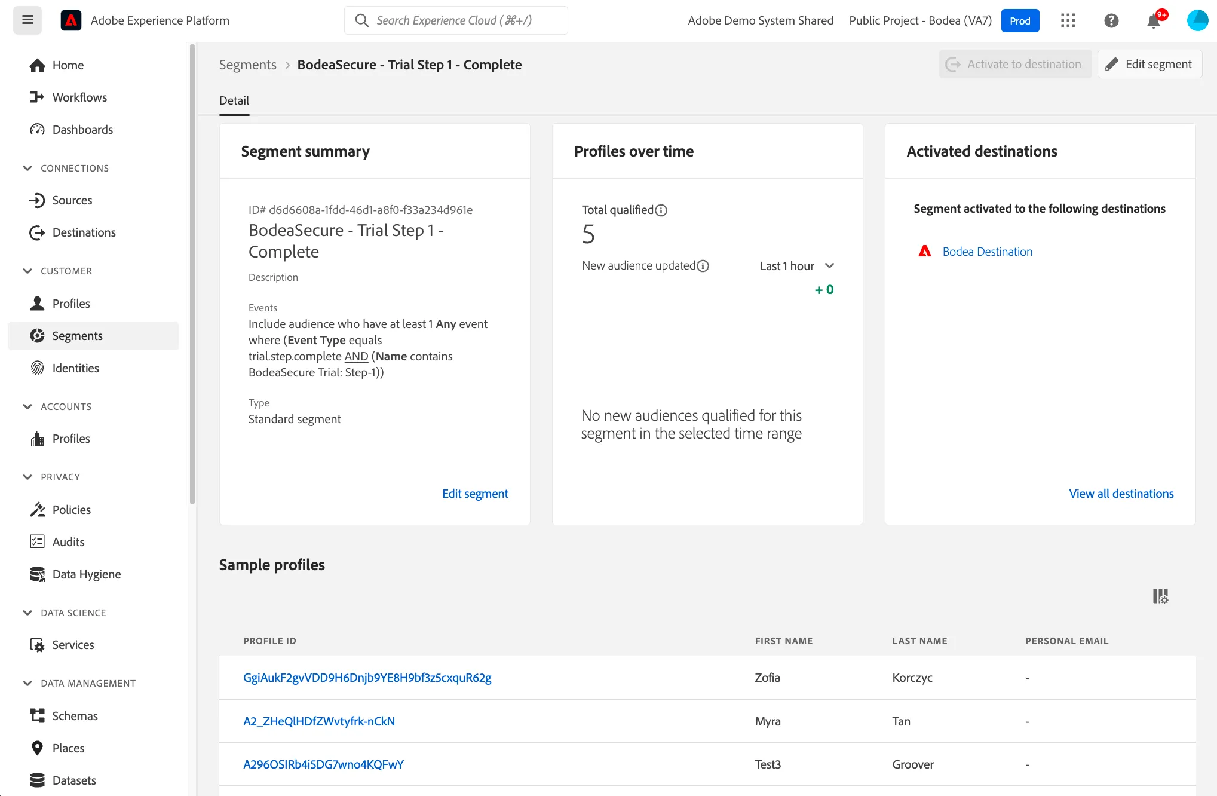Viewport: 1217px width, 796px height.
Task: Open profile GgiAukF2gvVDD9H6Dnjb9YE8H9bf3z5cxquR62g
Action: coord(367,678)
